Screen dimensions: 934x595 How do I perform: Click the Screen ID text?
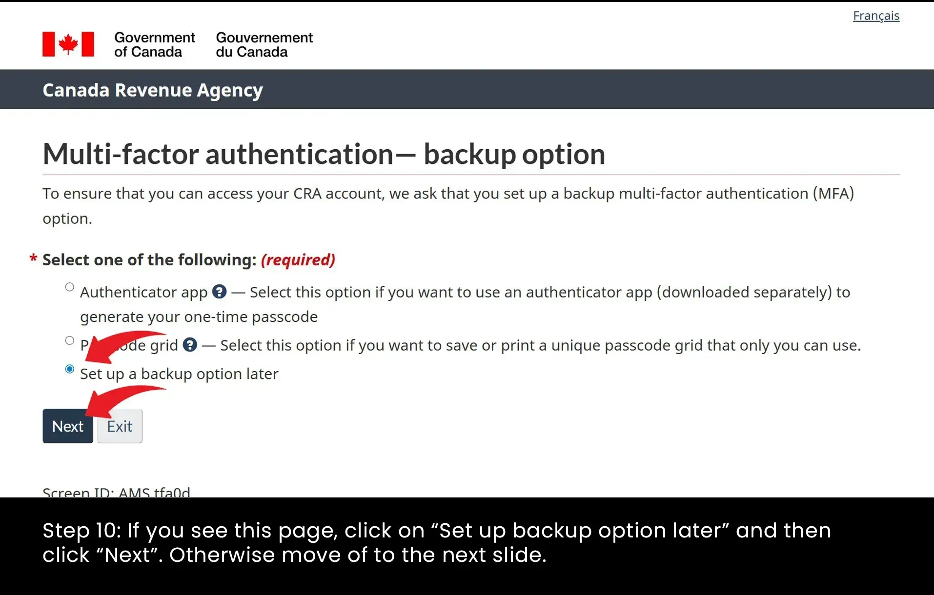point(117,491)
